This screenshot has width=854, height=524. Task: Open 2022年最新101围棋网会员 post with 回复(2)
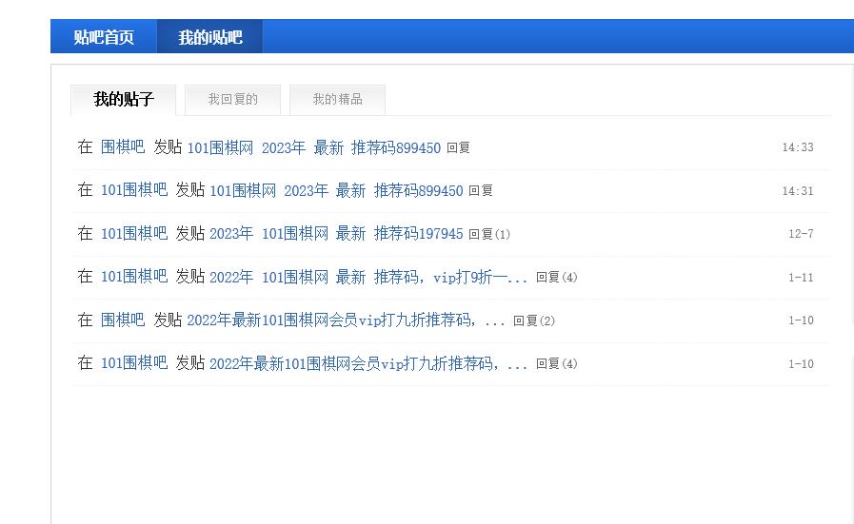point(346,320)
